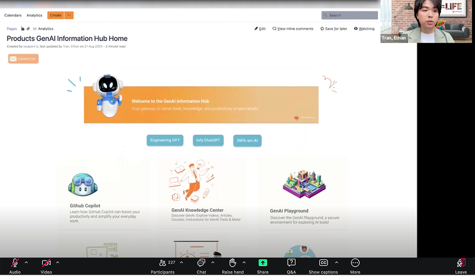Image resolution: width=475 pixels, height=276 pixels.
Task: Expand the Raise hand reactions caret
Action: pyautogui.click(x=244, y=263)
